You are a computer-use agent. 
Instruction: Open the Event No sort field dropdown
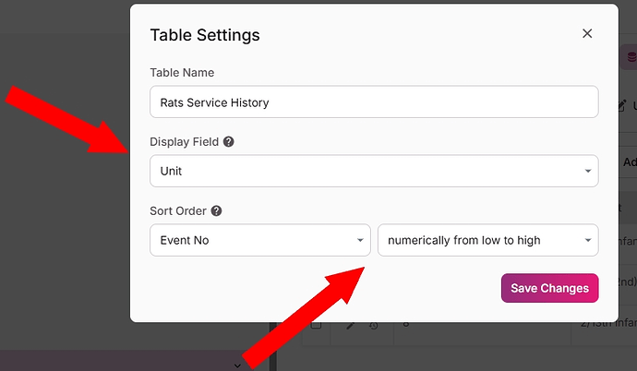(x=259, y=240)
